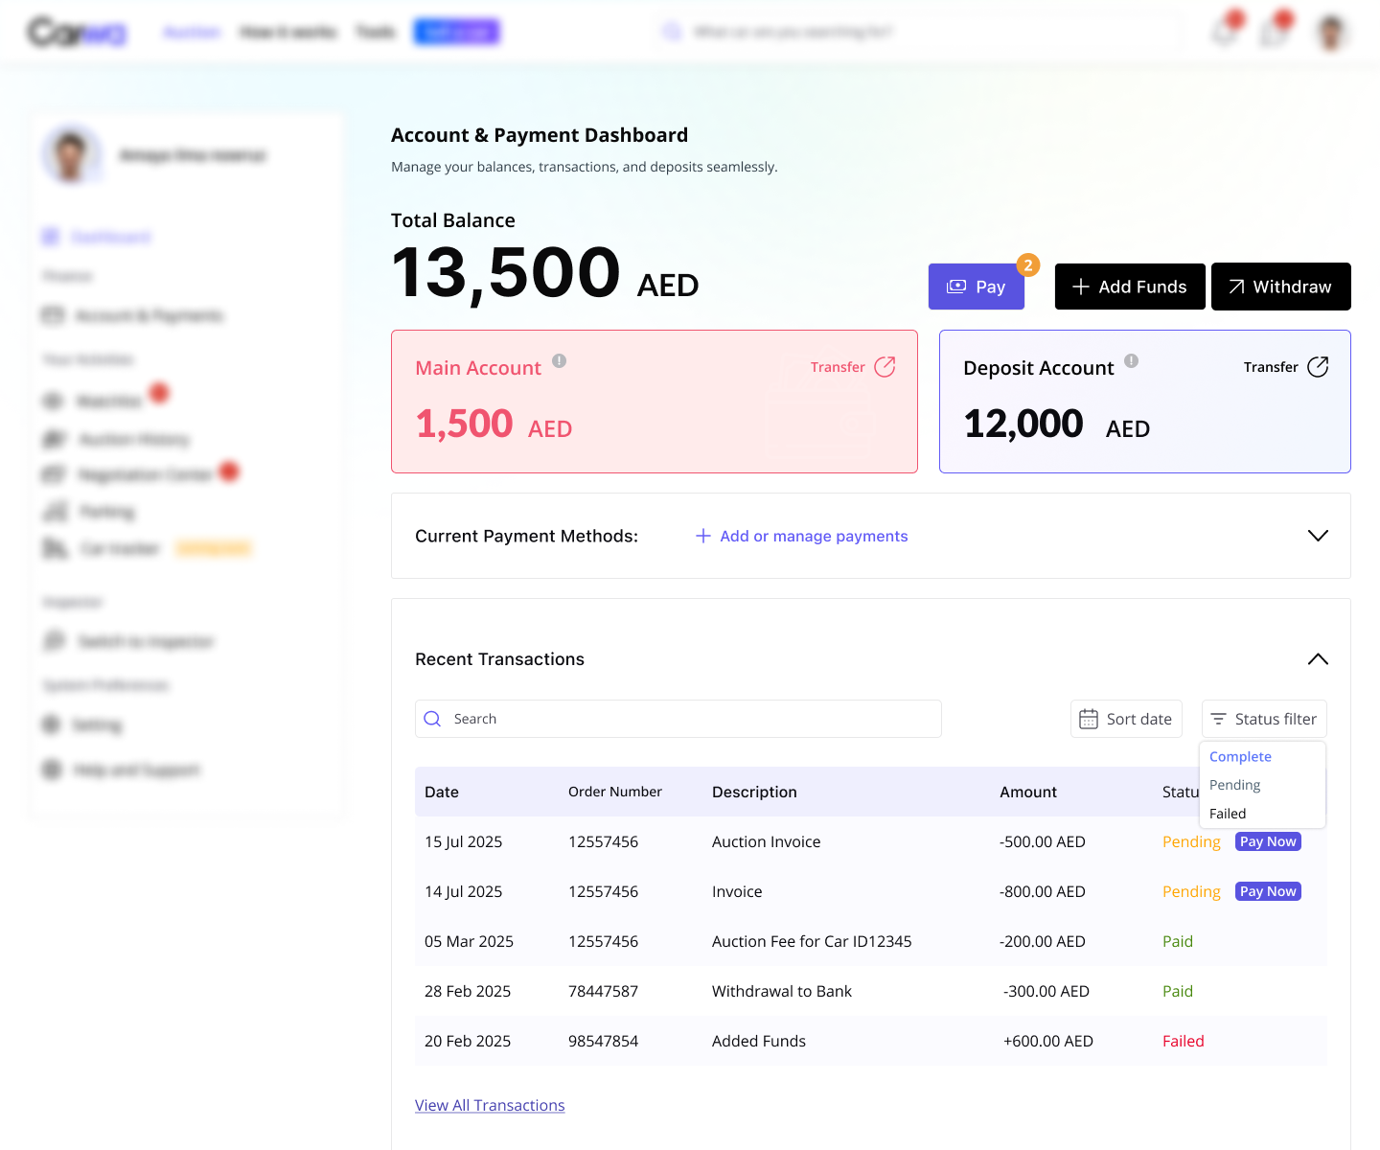
Task: Select How it works in top navigation
Action: click(x=288, y=31)
